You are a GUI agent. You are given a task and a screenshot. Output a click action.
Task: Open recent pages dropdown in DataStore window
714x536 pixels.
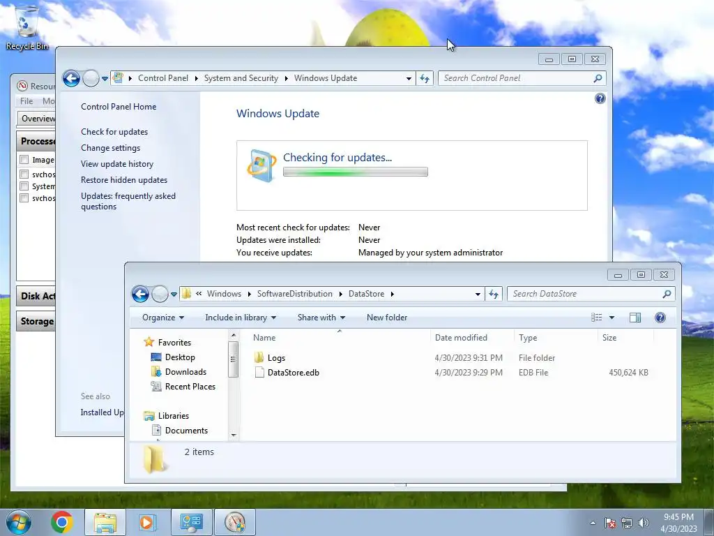[174, 295]
